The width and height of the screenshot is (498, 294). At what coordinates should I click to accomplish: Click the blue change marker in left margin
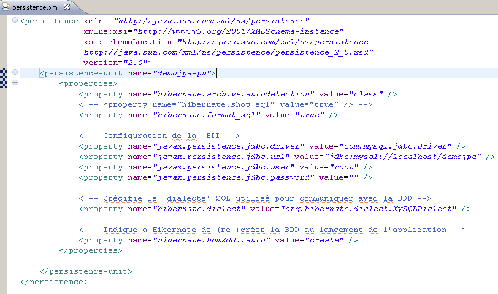coord(3,78)
